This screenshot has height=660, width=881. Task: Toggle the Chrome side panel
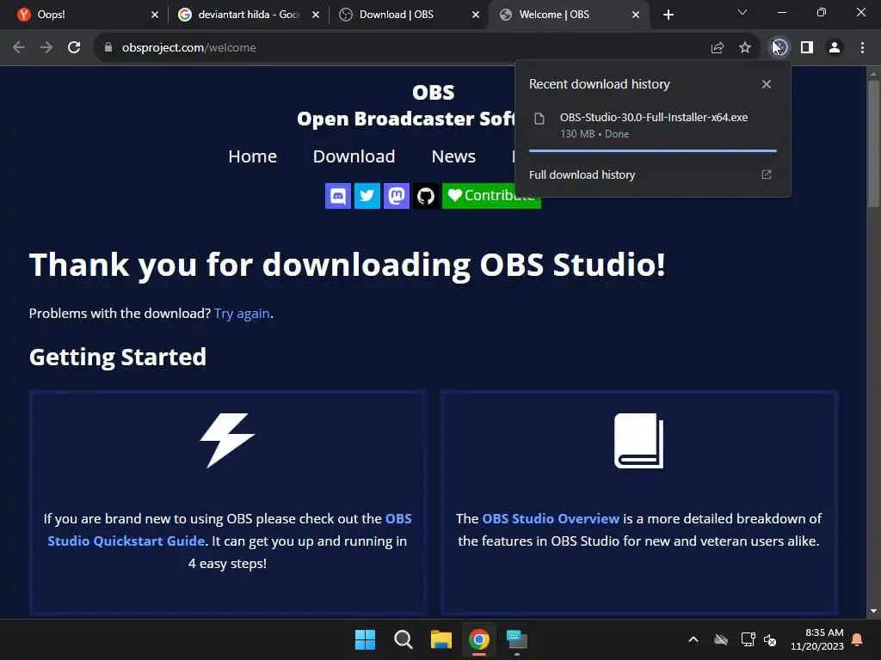pos(807,48)
